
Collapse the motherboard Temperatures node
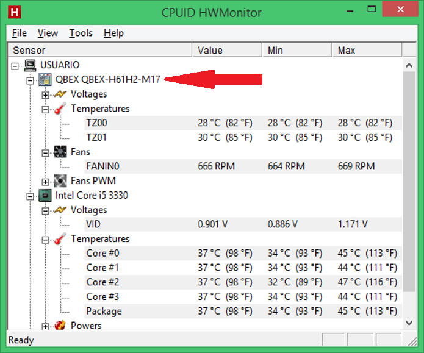[45, 110]
